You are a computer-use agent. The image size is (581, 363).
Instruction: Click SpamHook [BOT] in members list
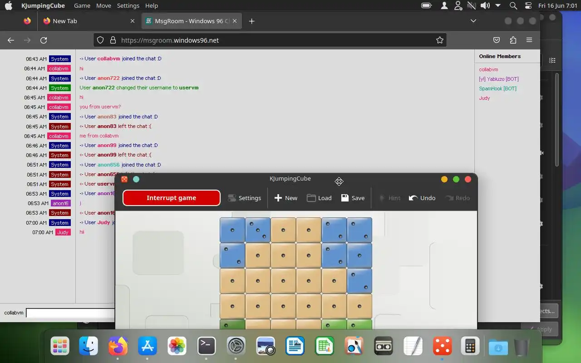497,88
